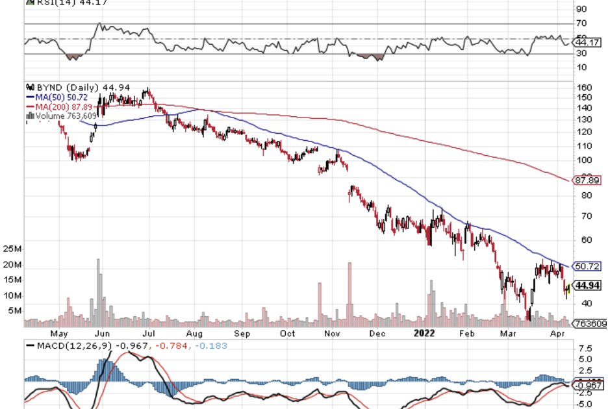The image size is (608, 409).
Task: Click the BYND (Daily) 44.94 title text
Action: pos(73,86)
